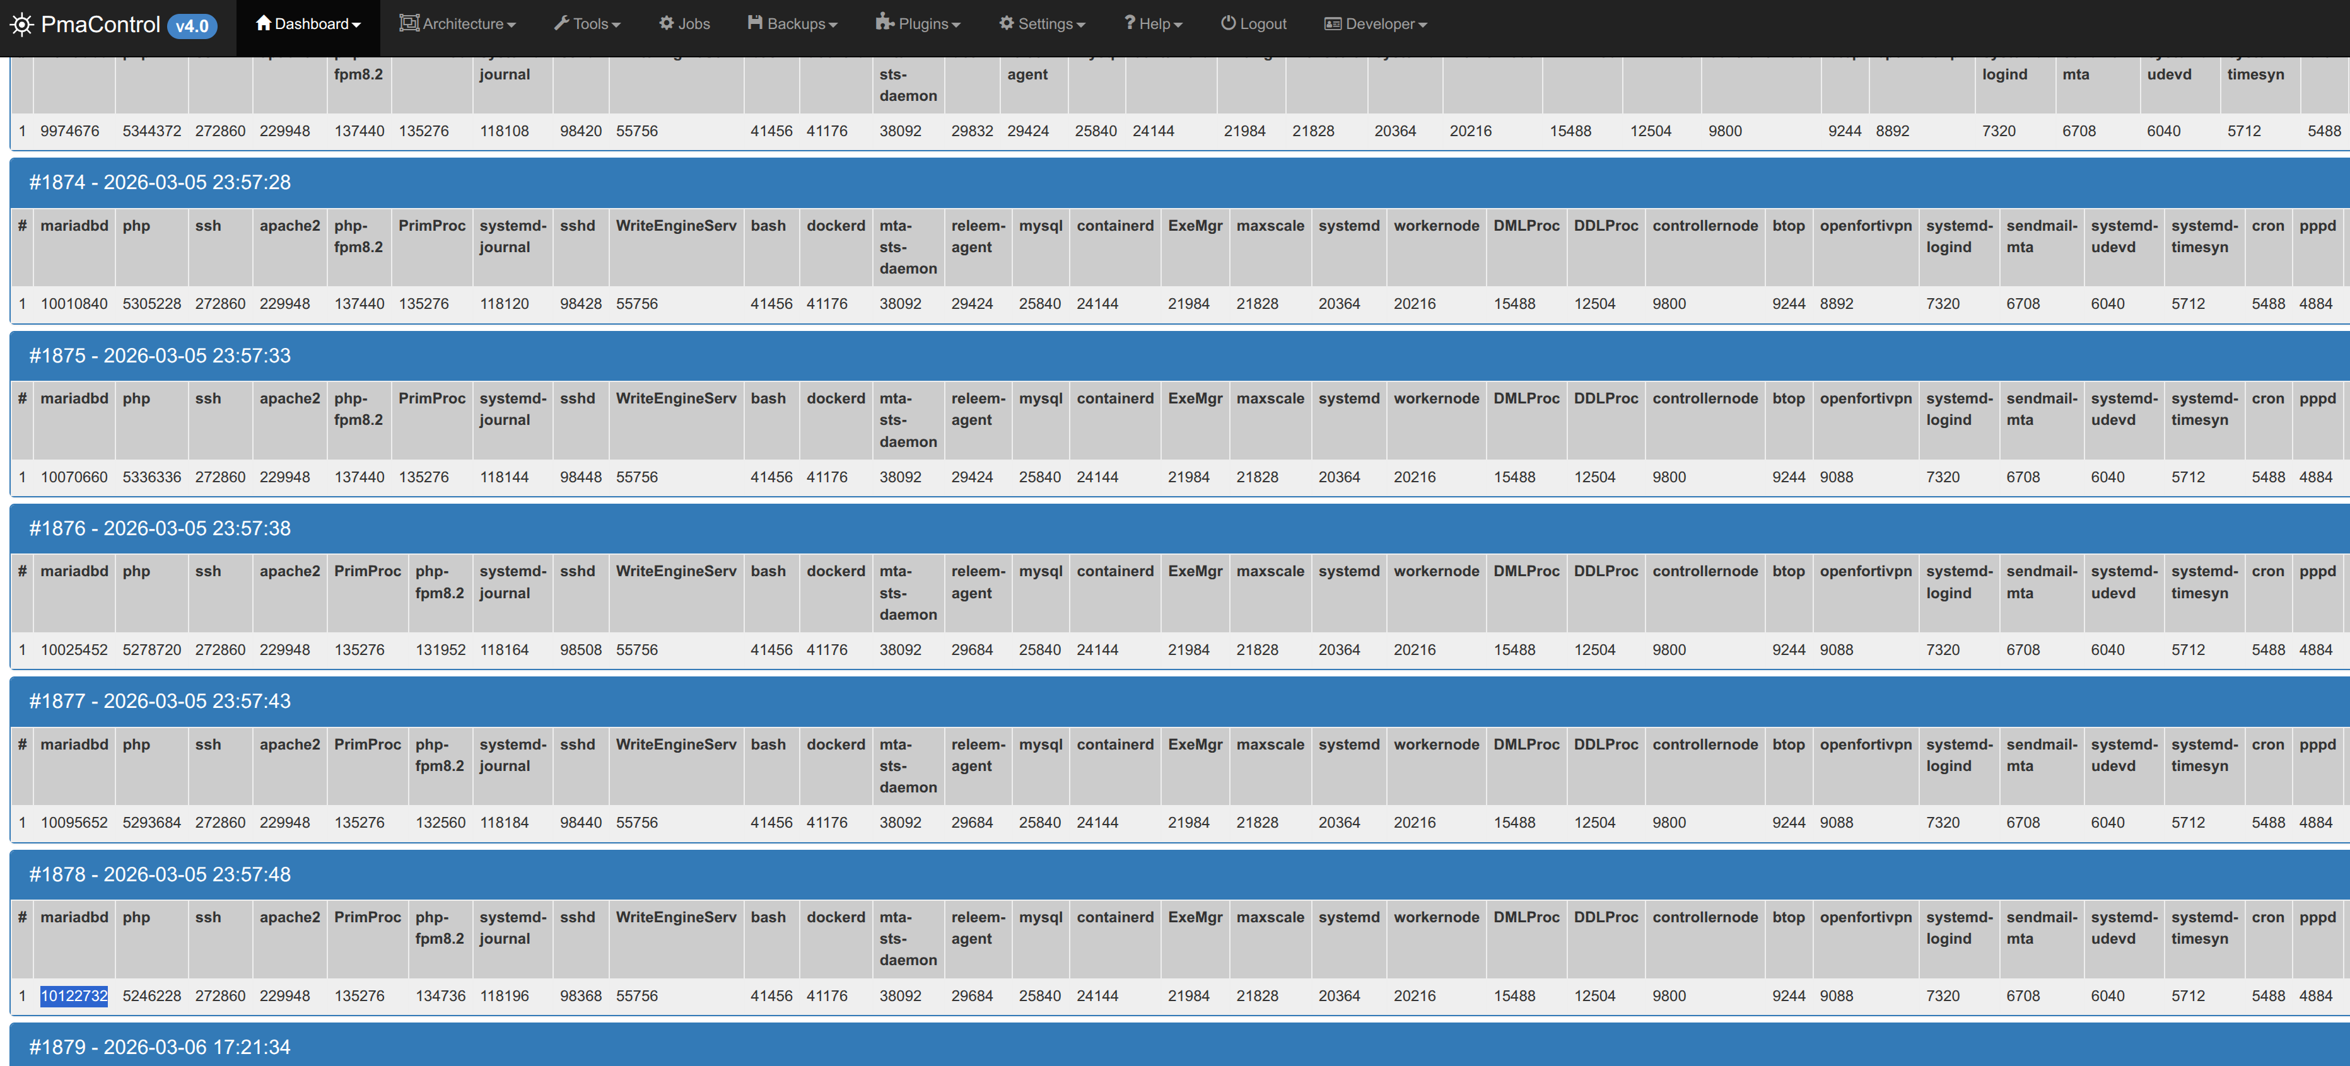The width and height of the screenshot is (2350, 1066).
Task: Click the PmaControl brand link
Action: click(x=100, y=25)
